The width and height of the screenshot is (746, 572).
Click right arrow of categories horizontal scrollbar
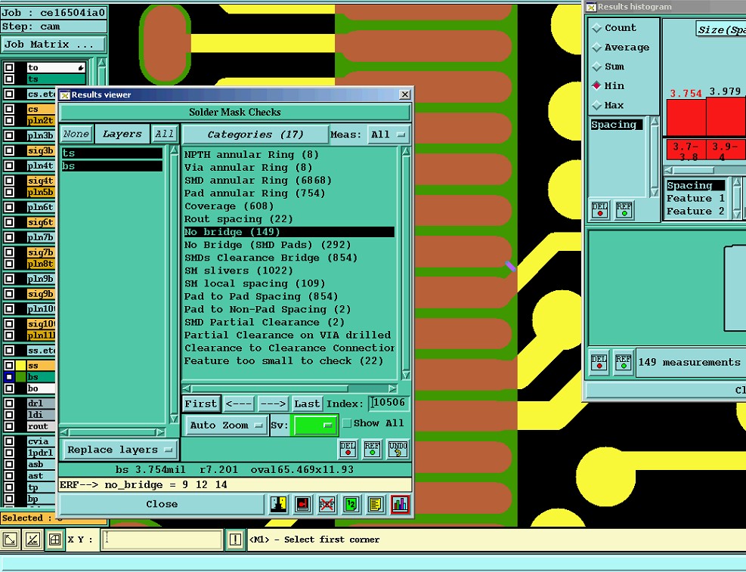point(392,388)
